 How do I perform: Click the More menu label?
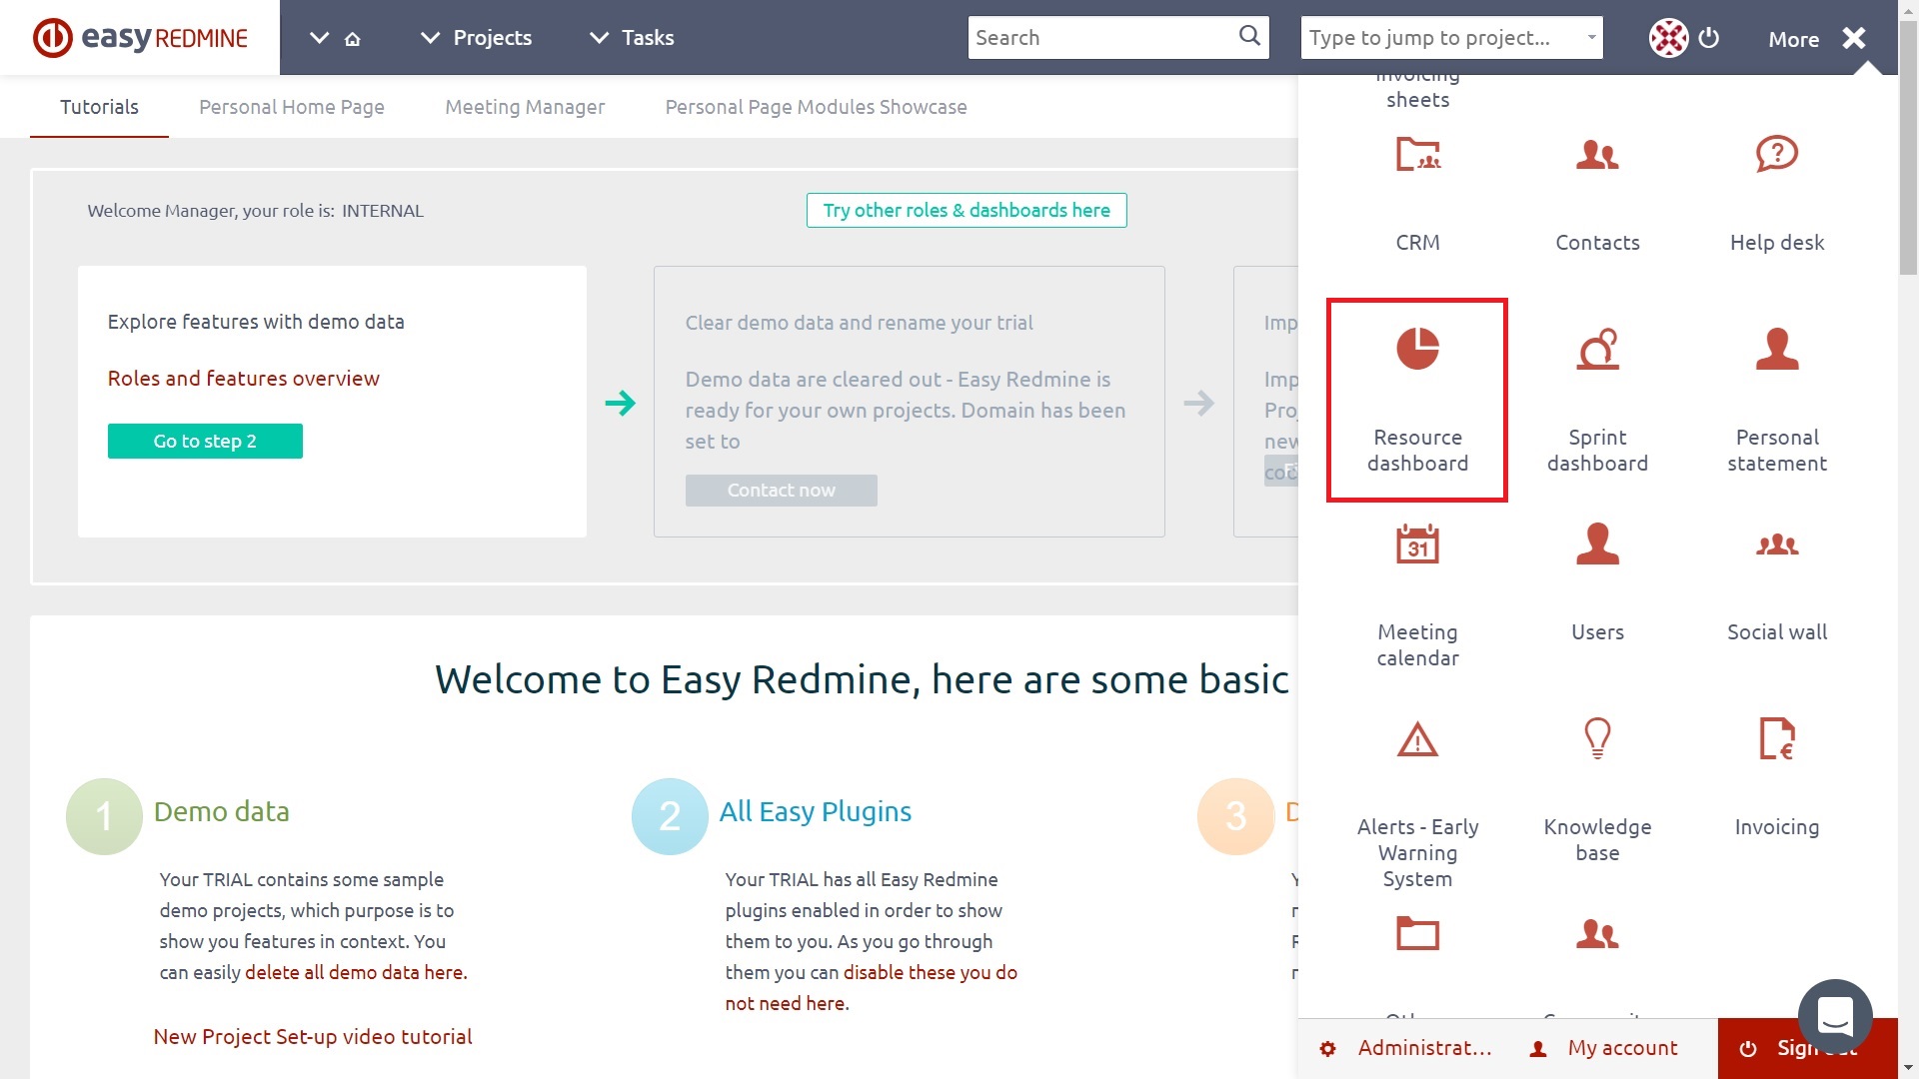point(1793,39)
